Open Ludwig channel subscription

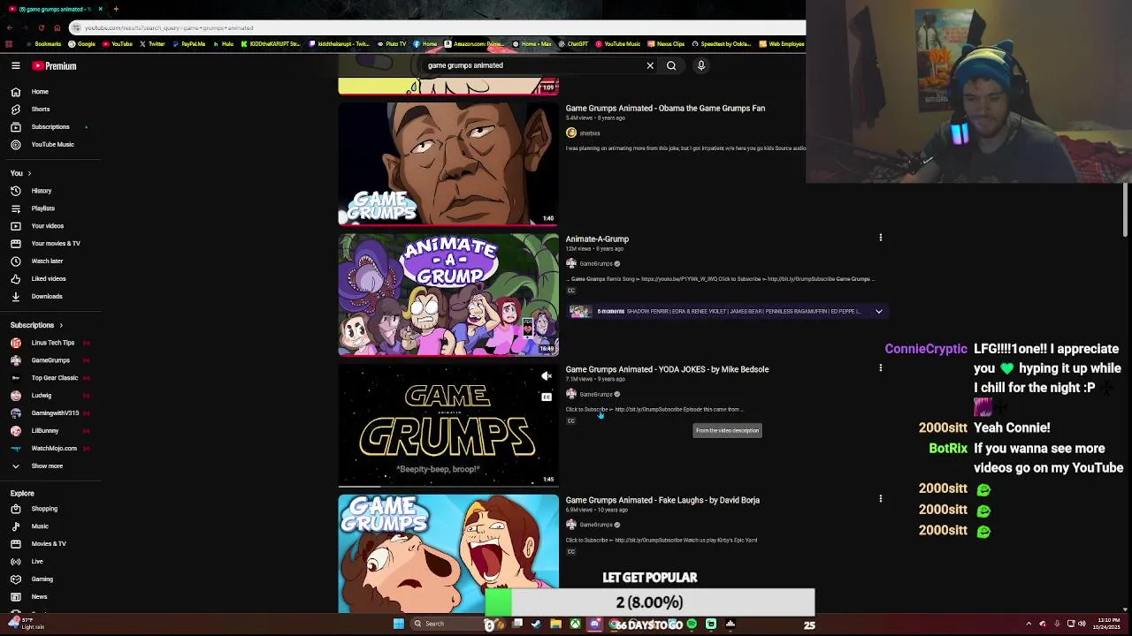[42, 396]
